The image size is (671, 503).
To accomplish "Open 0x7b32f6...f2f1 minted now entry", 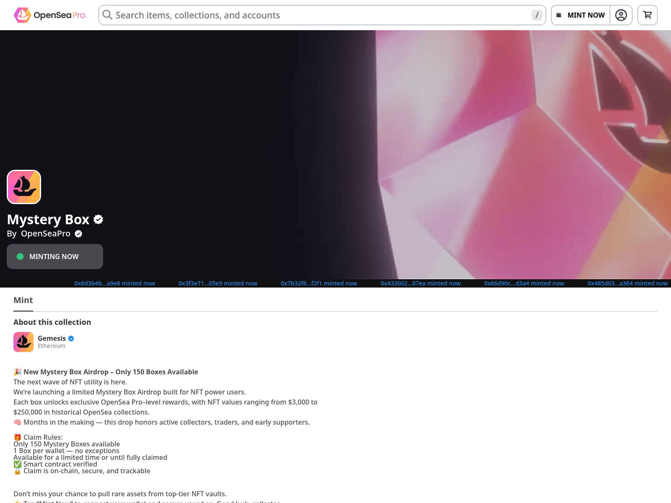I will click(x=319, y=283).
